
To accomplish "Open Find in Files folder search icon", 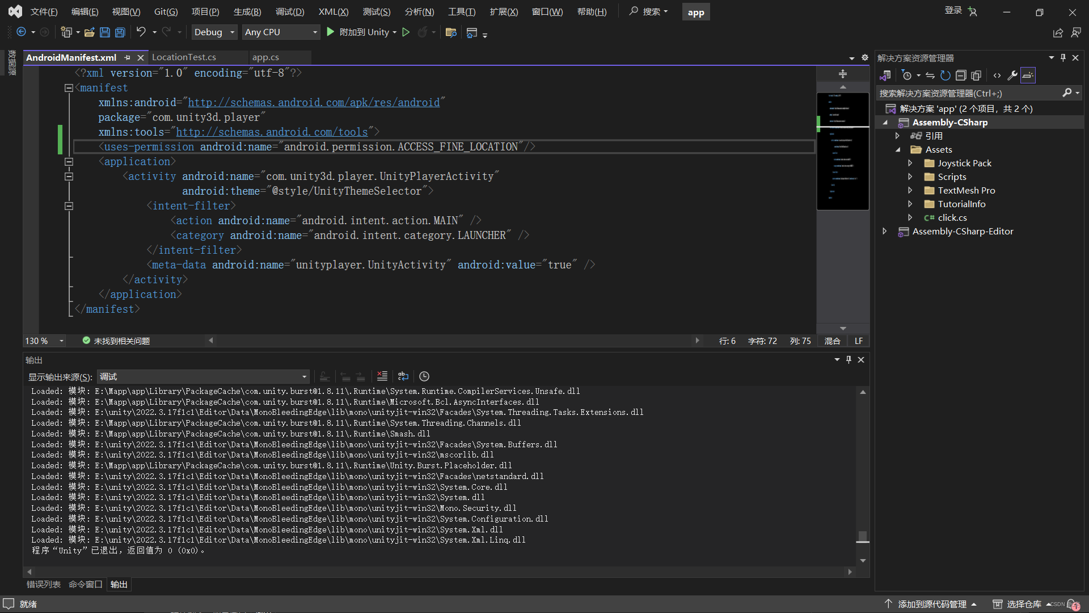I will pos(451,32).
